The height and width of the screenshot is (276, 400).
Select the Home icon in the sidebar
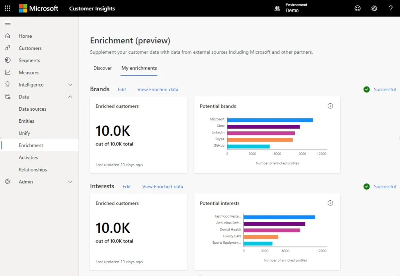click(x=8, y=36)
